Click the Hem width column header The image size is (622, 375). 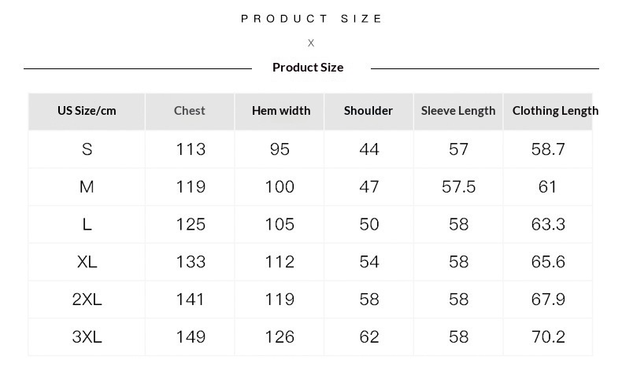click(x=281, y=111)
